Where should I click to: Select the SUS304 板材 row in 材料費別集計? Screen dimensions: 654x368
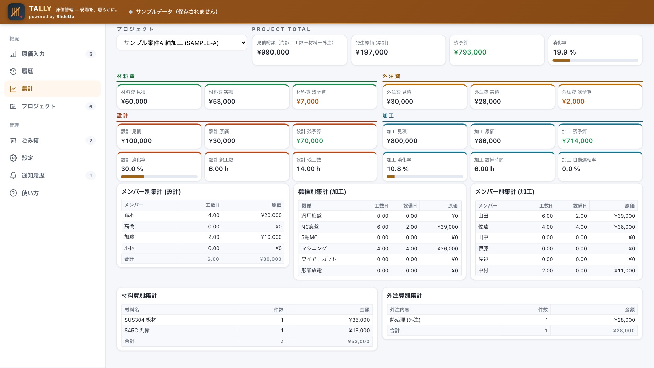click(247, 320)
